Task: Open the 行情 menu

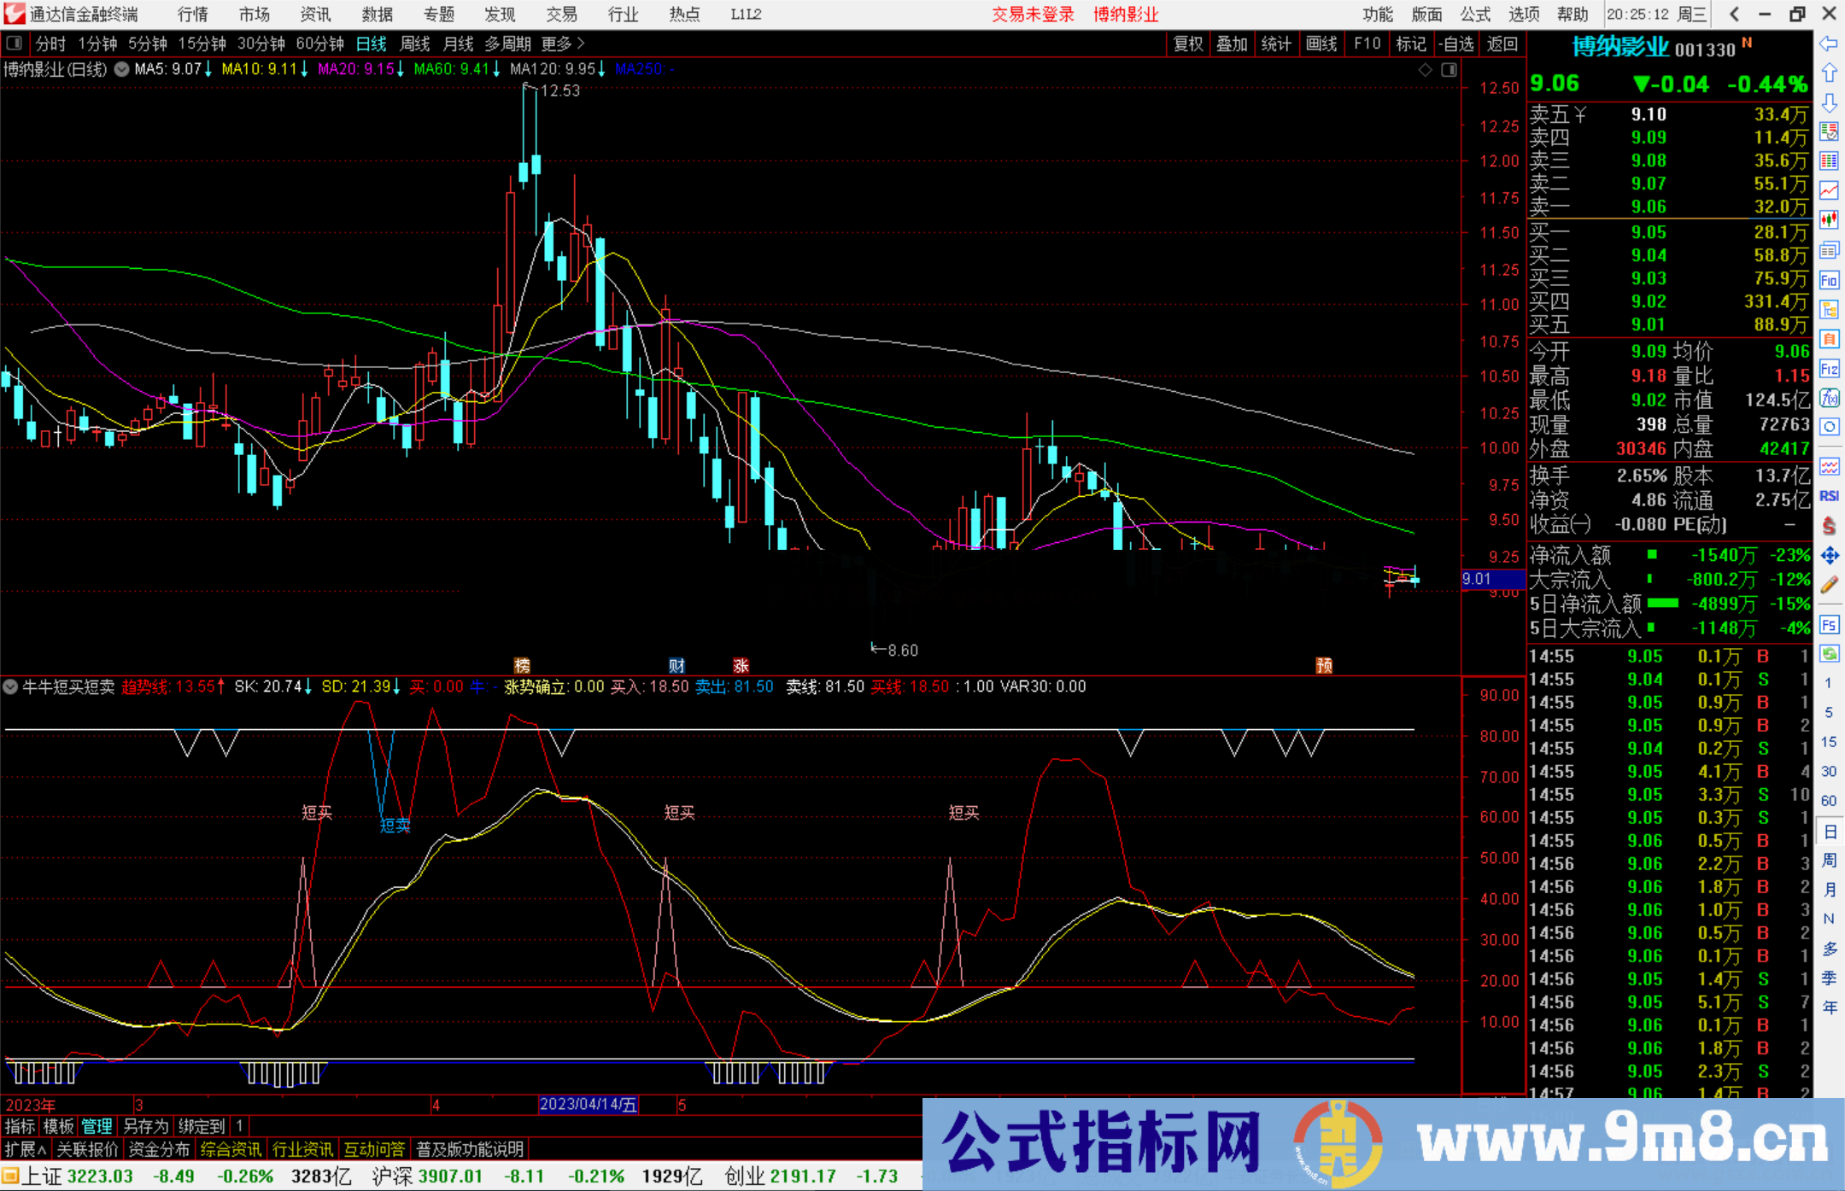Action: [192, 15]
